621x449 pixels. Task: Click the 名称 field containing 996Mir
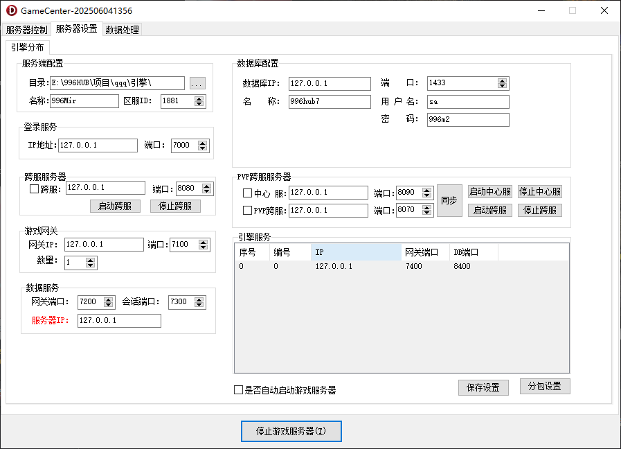pyautogui.click(x=84, y=101)
